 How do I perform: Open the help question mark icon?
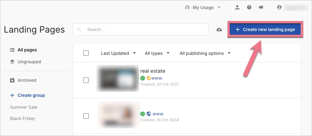pyautogui.click(x=249, y=7)
